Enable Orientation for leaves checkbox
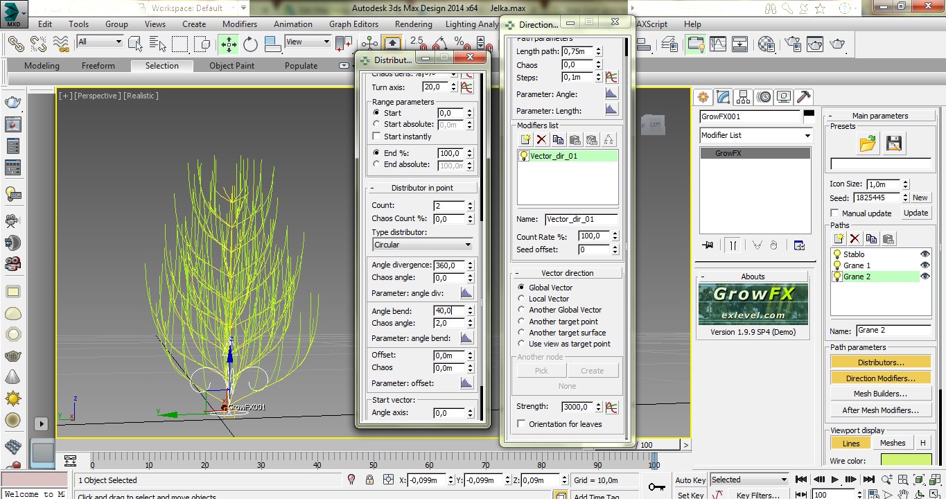 tap(522, 424)
